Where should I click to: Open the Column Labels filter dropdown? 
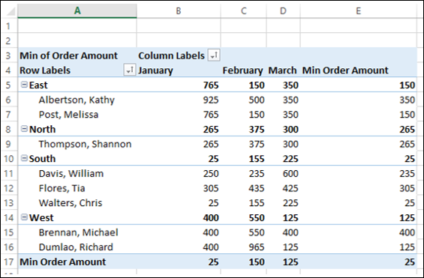click(x=214, y=55)
